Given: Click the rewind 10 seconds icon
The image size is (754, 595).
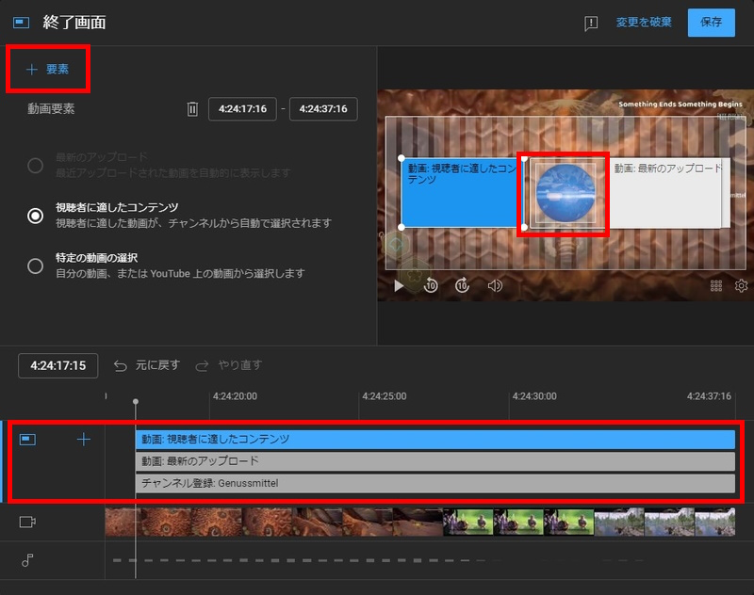Looking at the screenshot, I should 431,286.
